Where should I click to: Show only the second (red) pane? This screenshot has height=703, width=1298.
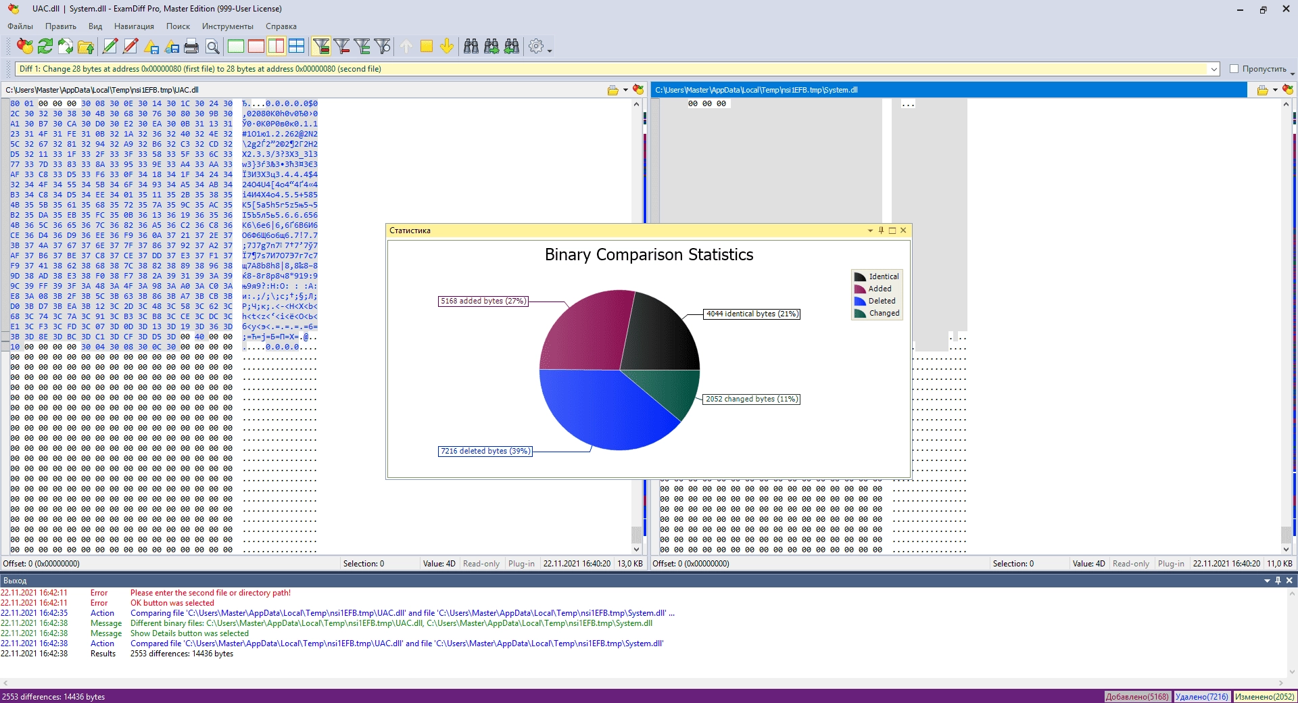point(256,46)
